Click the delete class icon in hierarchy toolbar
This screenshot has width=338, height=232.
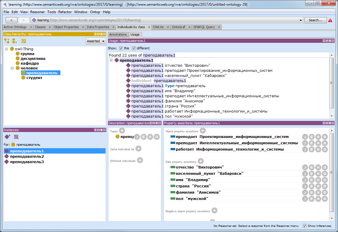coord(24,41)
